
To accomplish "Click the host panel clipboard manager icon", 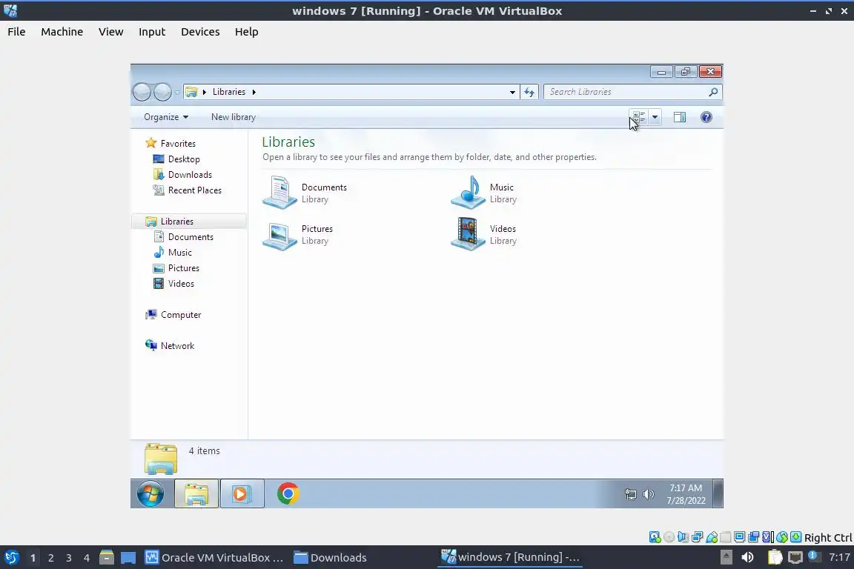I will 775,557.
